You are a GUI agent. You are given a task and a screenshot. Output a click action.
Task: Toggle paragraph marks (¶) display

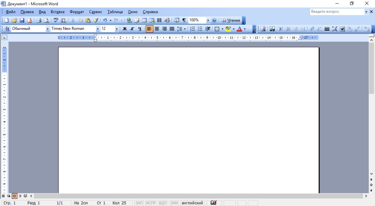(184, 20)
